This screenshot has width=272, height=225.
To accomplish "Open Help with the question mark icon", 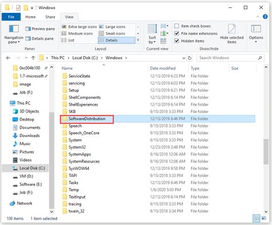I will pos(265,17).
